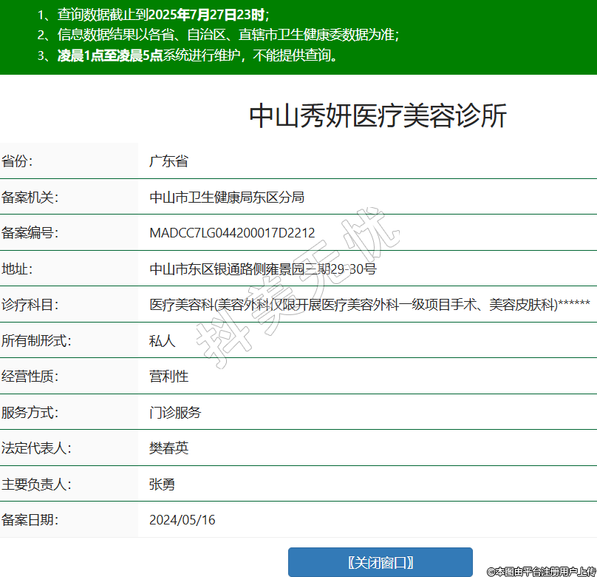597x577 pixels.
Task: Click the business nature value 营利性
Action: [168, 377]
